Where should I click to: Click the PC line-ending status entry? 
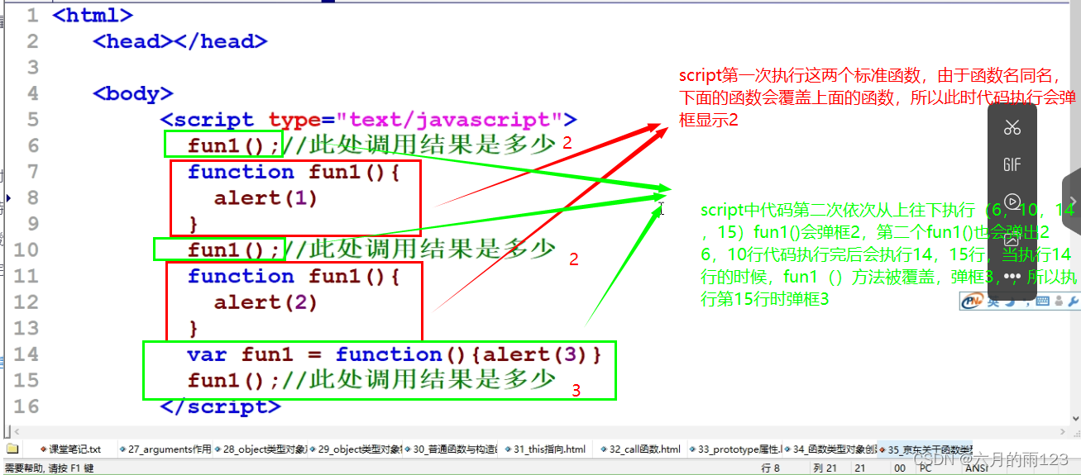click(926, 468)
